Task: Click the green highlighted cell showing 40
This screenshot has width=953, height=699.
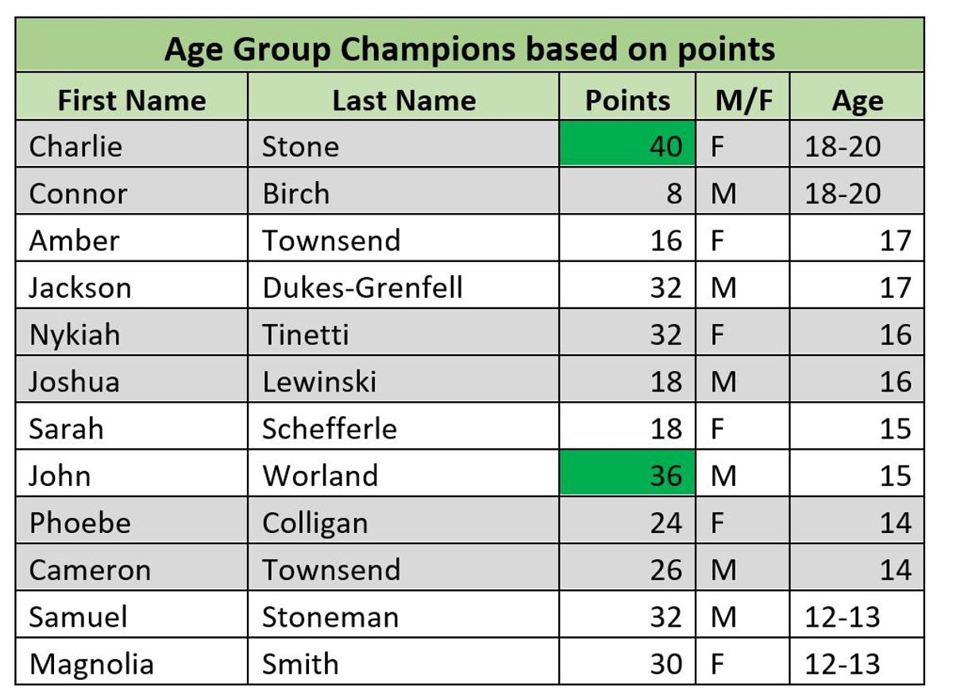Action: click(627, 146)
